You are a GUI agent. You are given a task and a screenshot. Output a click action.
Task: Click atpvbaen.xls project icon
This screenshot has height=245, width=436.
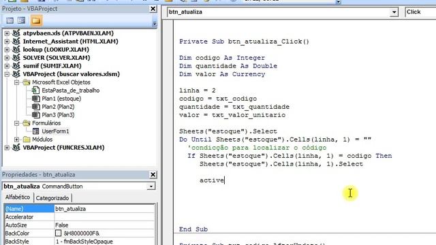(16, 33)
